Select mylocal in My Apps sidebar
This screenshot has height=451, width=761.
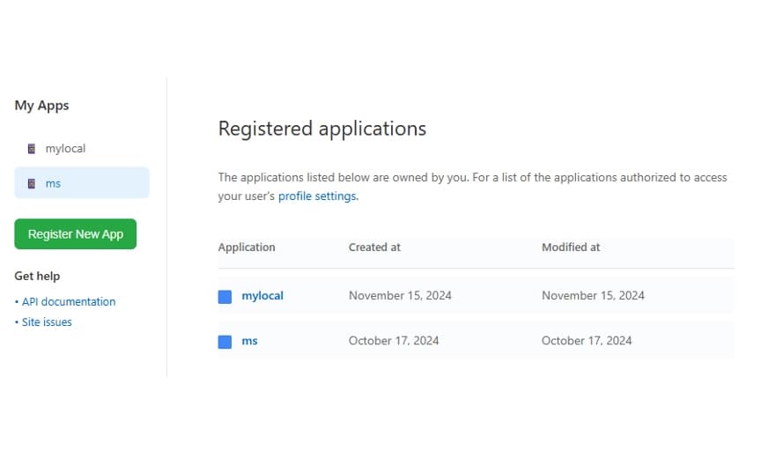coord(65,149)
